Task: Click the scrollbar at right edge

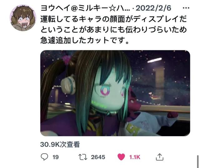Action: [198, 161]
